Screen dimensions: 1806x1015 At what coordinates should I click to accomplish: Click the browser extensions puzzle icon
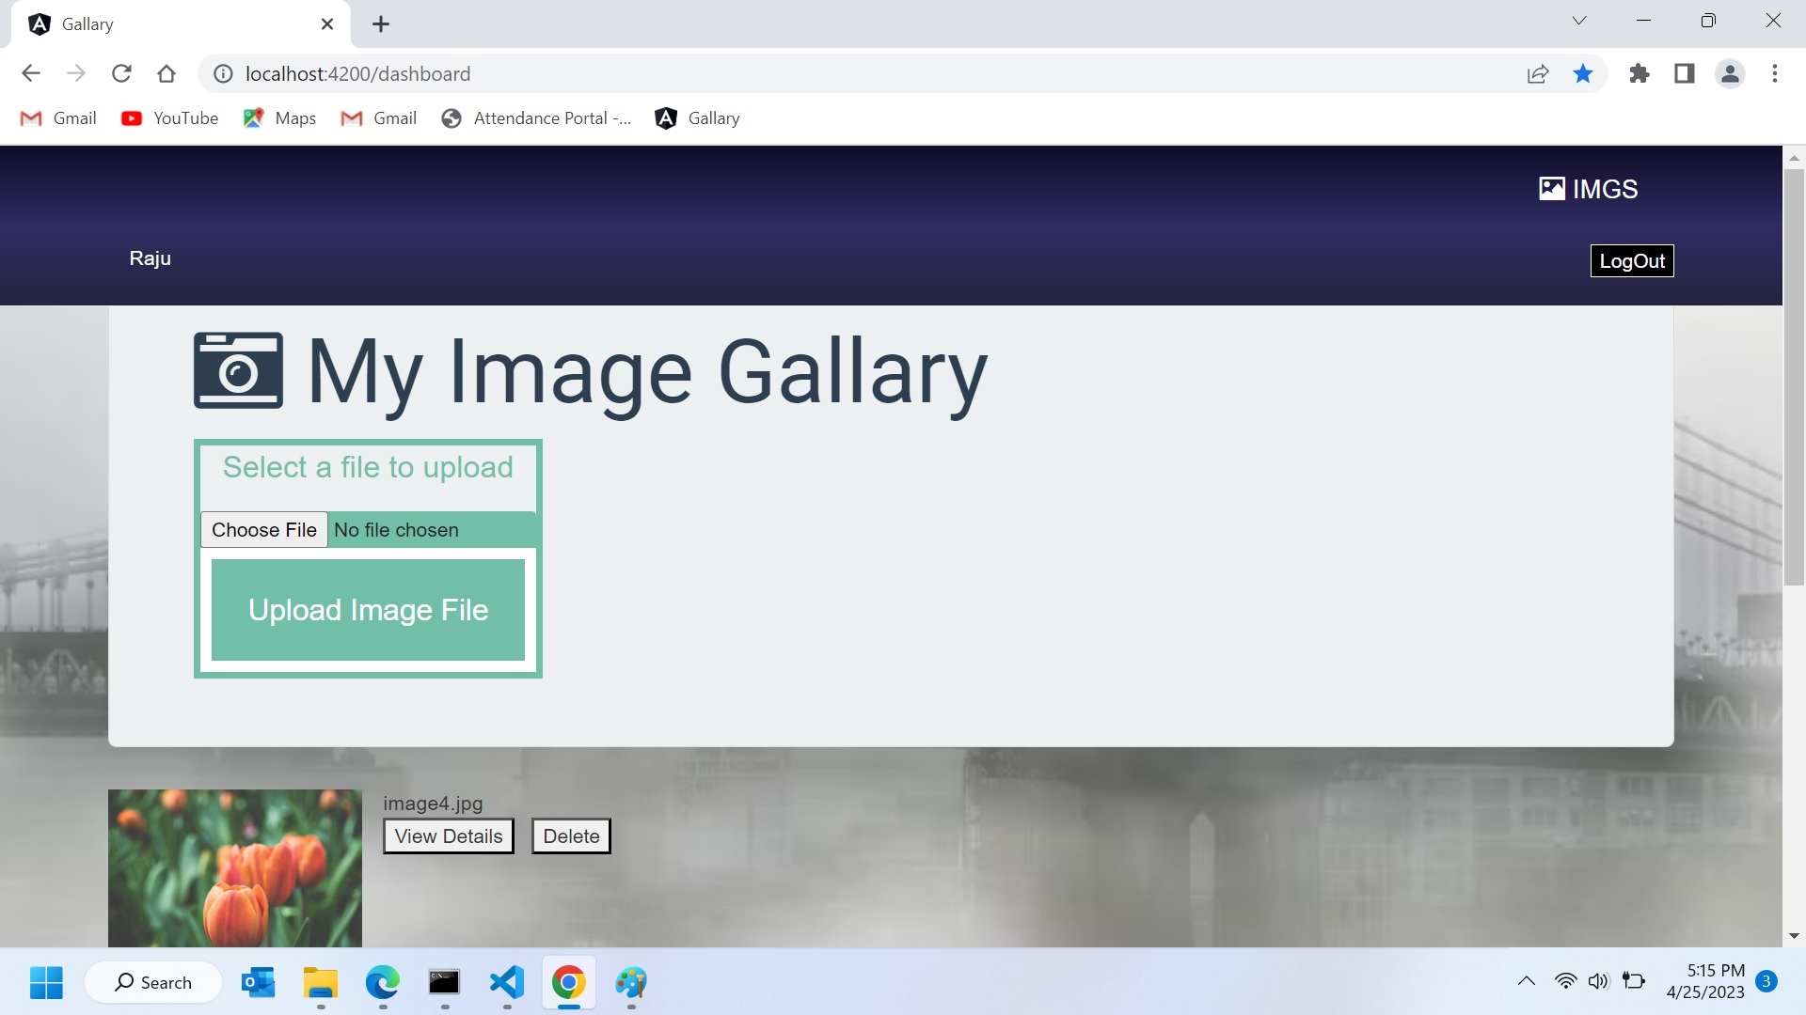(1639, 73)
